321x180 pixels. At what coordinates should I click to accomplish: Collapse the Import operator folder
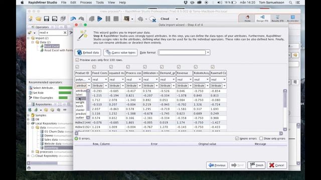[x=29, y=38]
